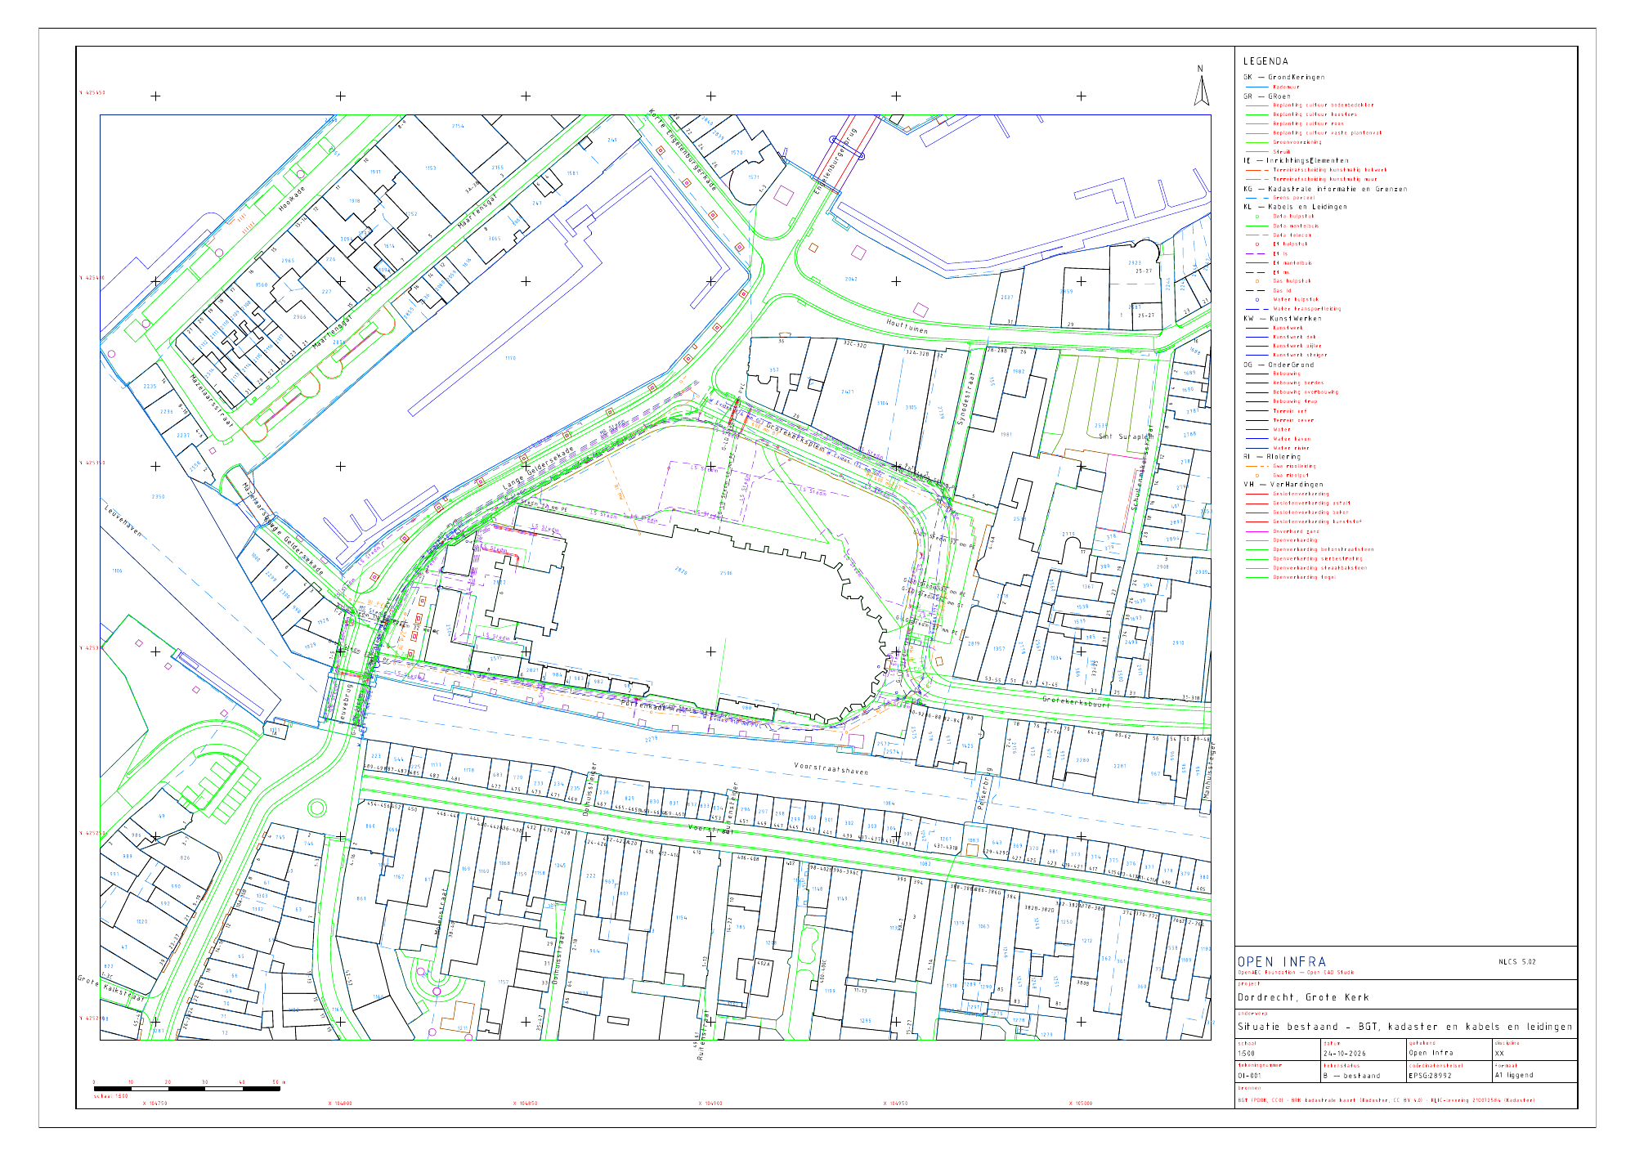The image size is (1635, 1155).
Task: Click project name 'Dordrecht, Grote Kerk'
Action: [x=1302, y=997]
